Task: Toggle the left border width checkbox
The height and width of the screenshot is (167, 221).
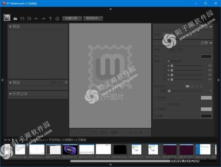Action: coord(168,75)
